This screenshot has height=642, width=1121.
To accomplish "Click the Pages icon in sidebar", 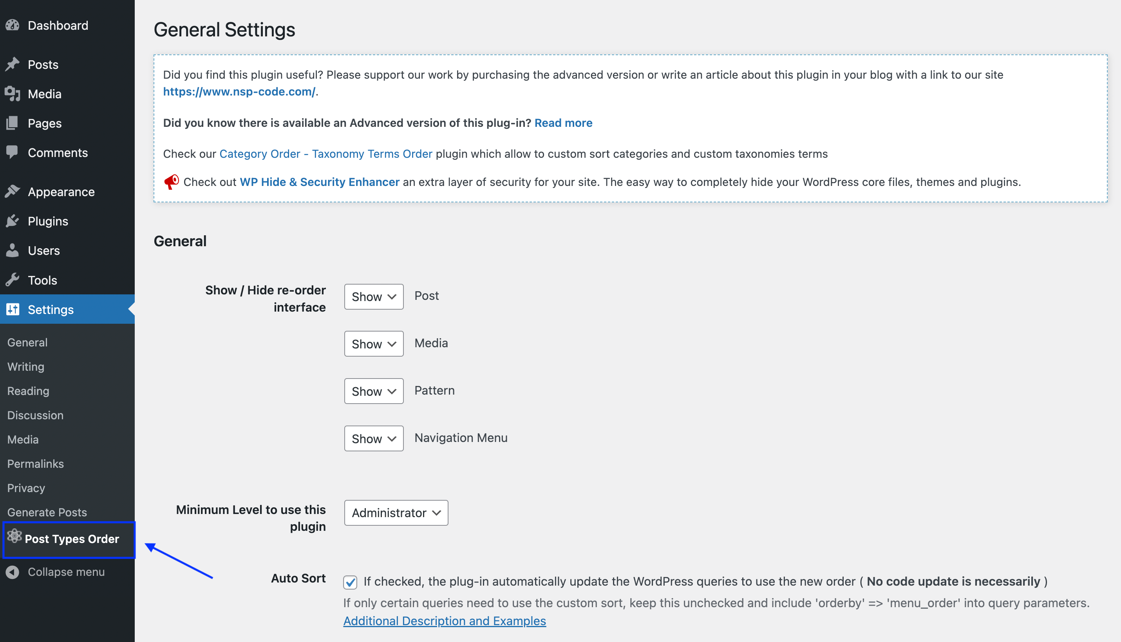I will (13, 123).
